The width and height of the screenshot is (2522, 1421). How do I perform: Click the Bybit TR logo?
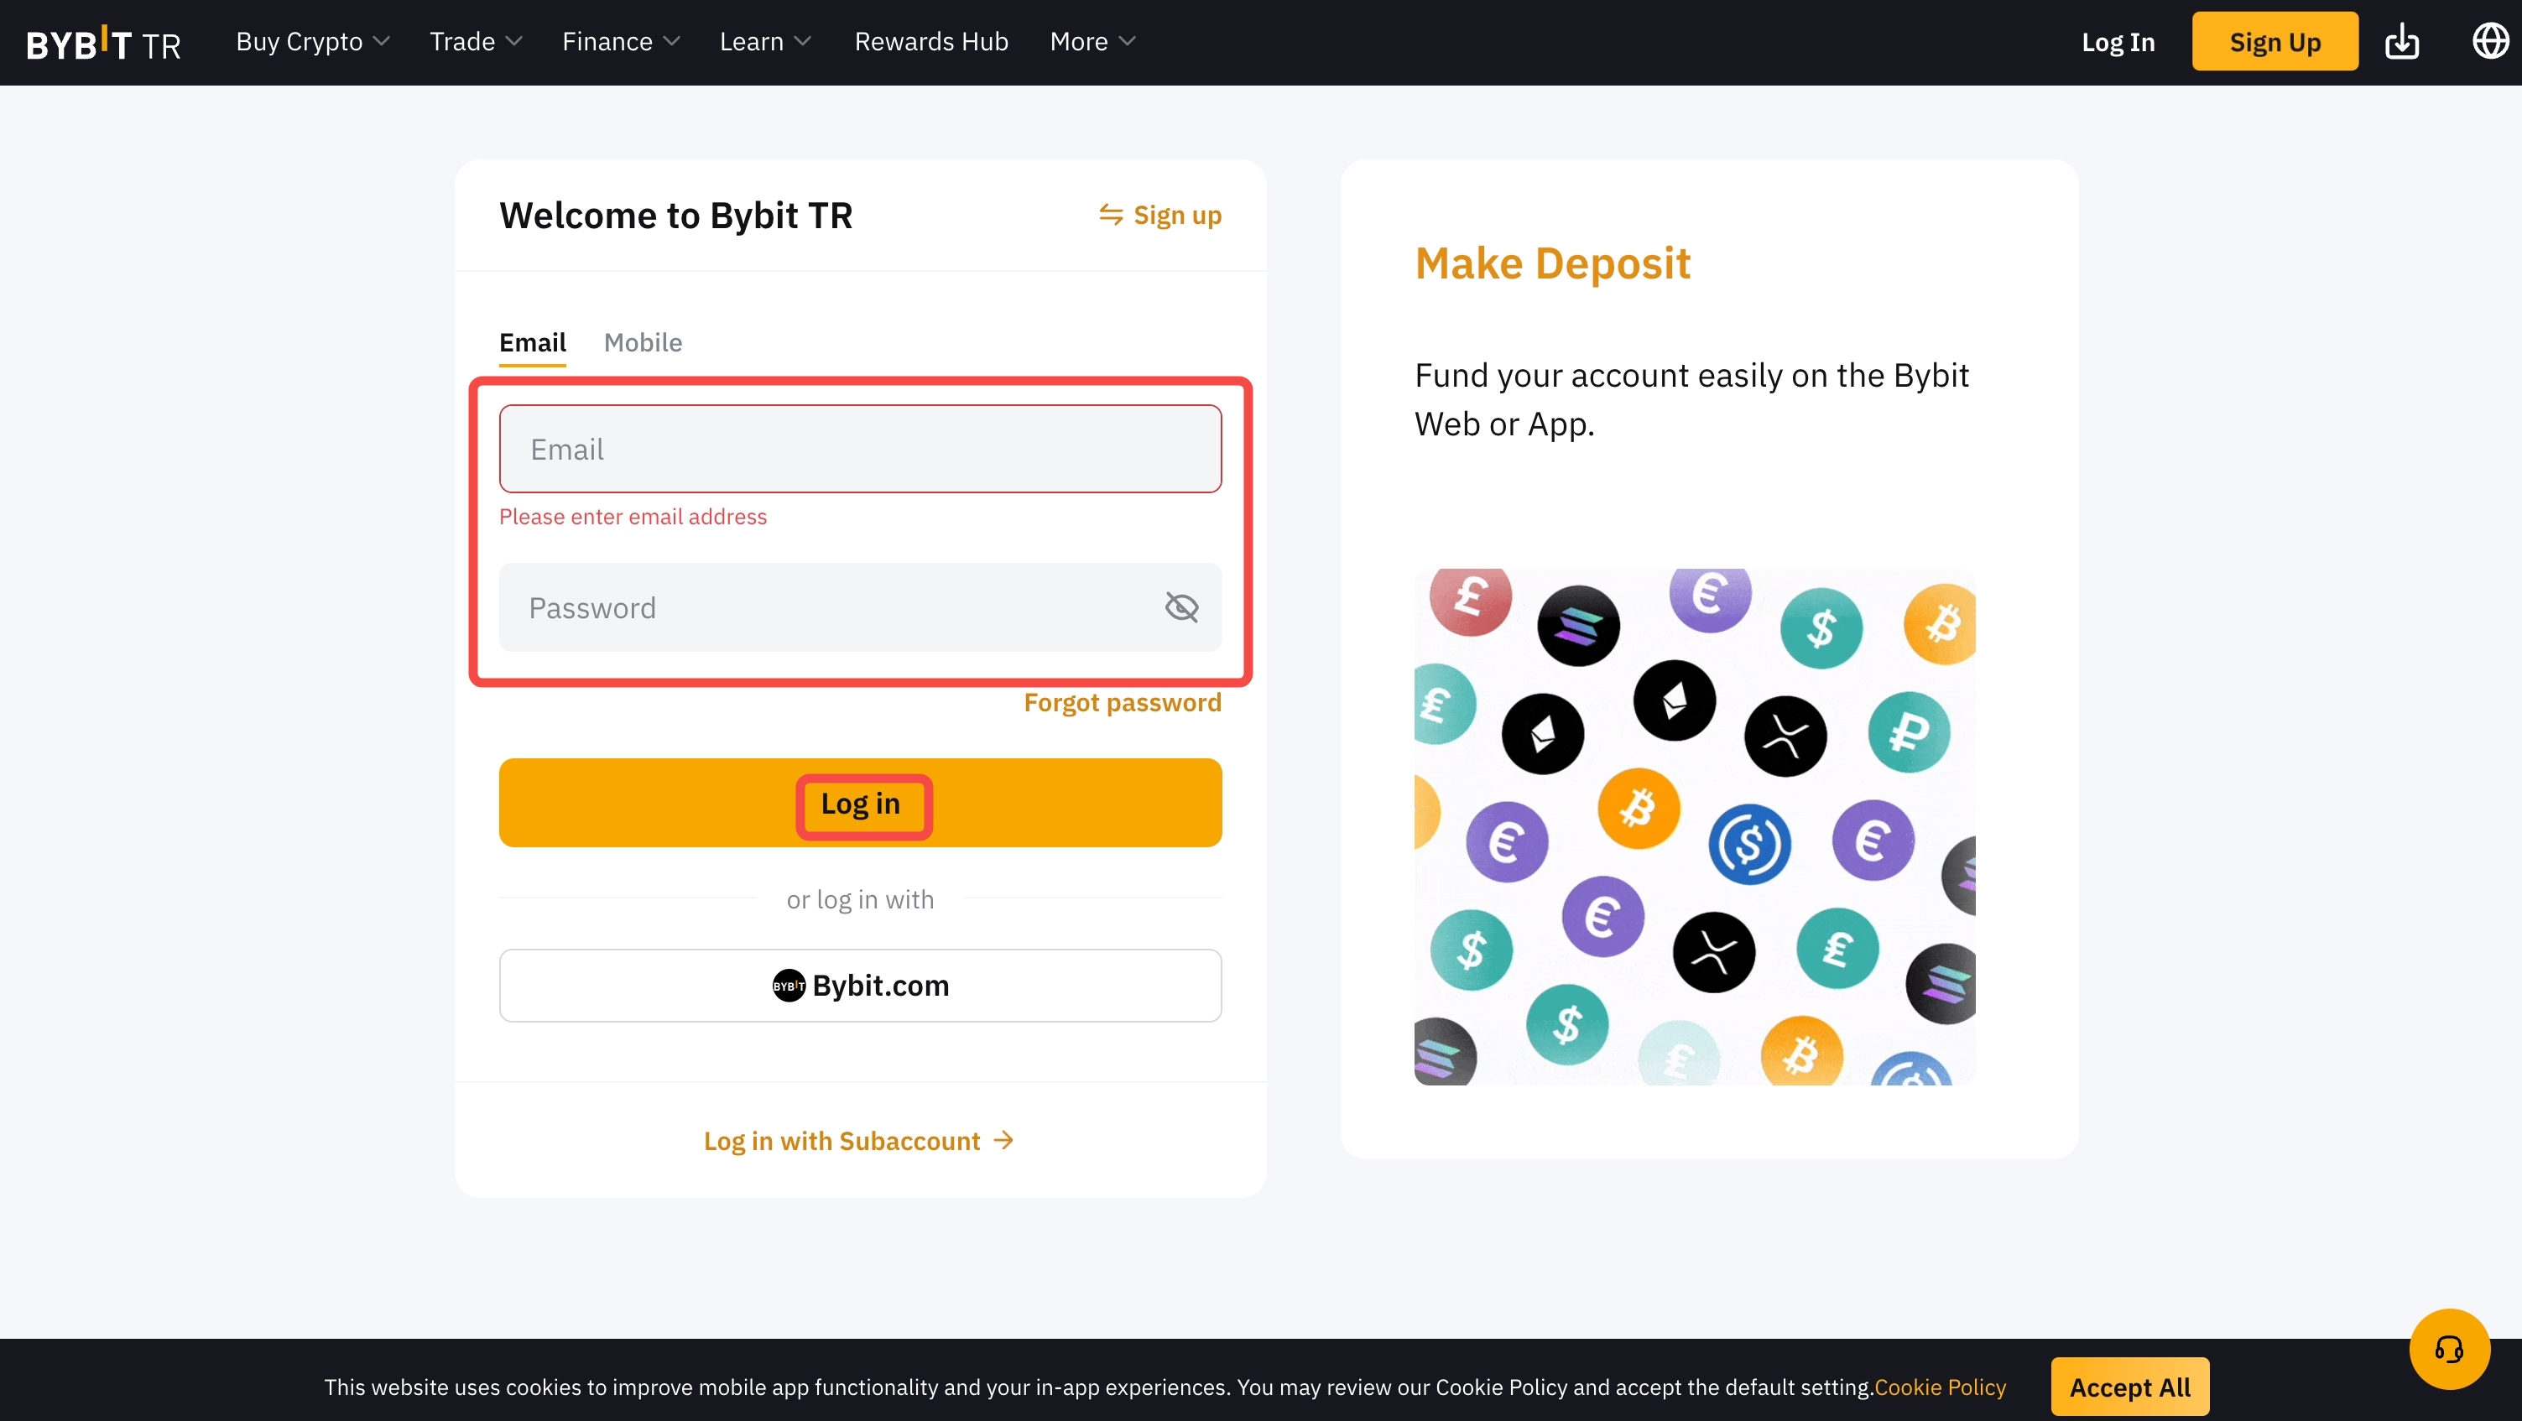103,43
